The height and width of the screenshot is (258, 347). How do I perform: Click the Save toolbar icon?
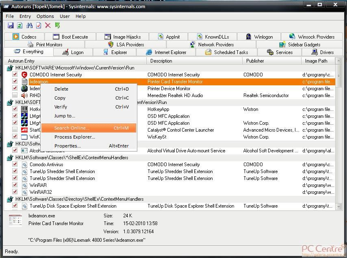pos(11,26)
